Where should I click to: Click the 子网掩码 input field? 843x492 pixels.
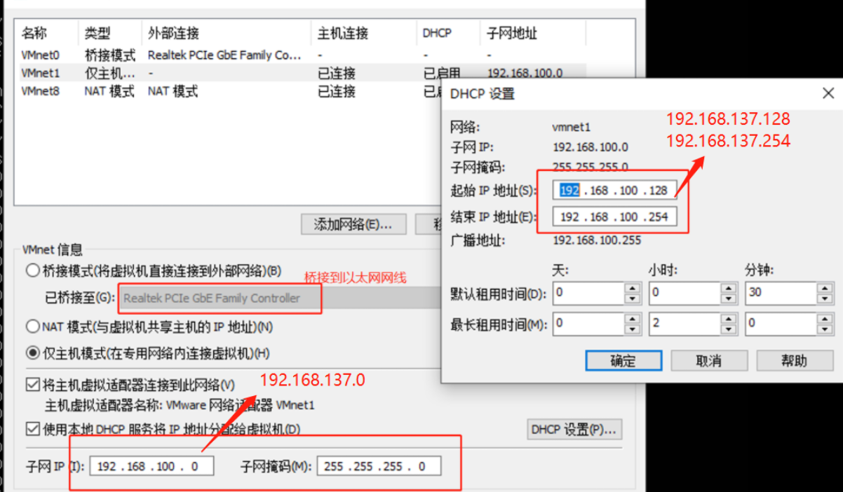(x=379, y=465)
